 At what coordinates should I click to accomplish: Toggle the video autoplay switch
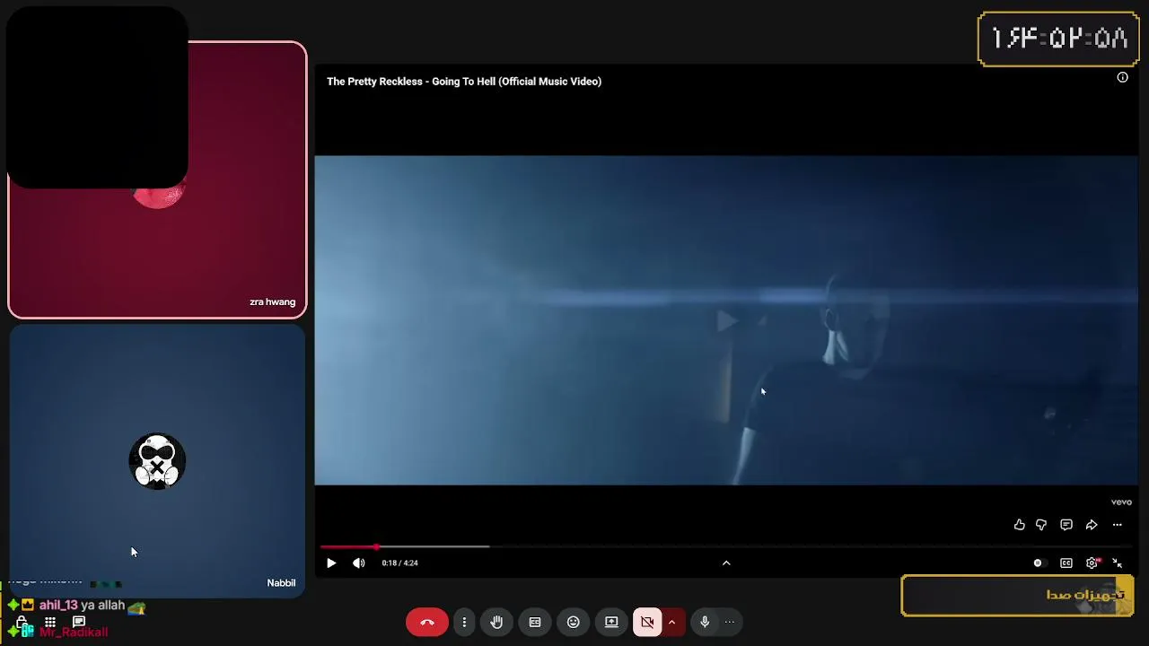pyautogui.click(x=1039, y=563)
